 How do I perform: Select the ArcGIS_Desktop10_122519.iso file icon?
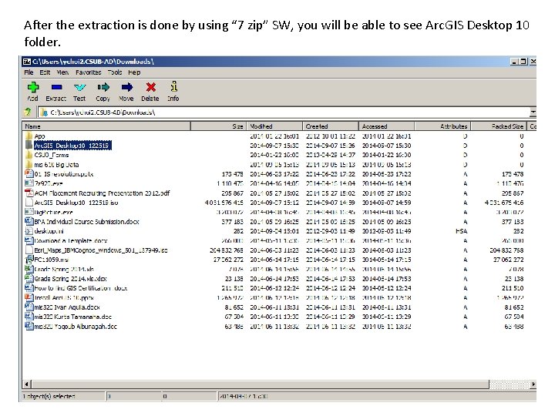click(x=29, y=203)
